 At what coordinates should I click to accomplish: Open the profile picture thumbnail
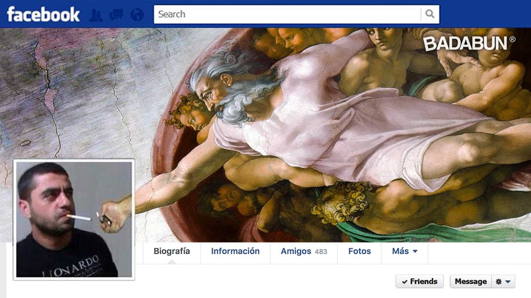tap(74, 219)
